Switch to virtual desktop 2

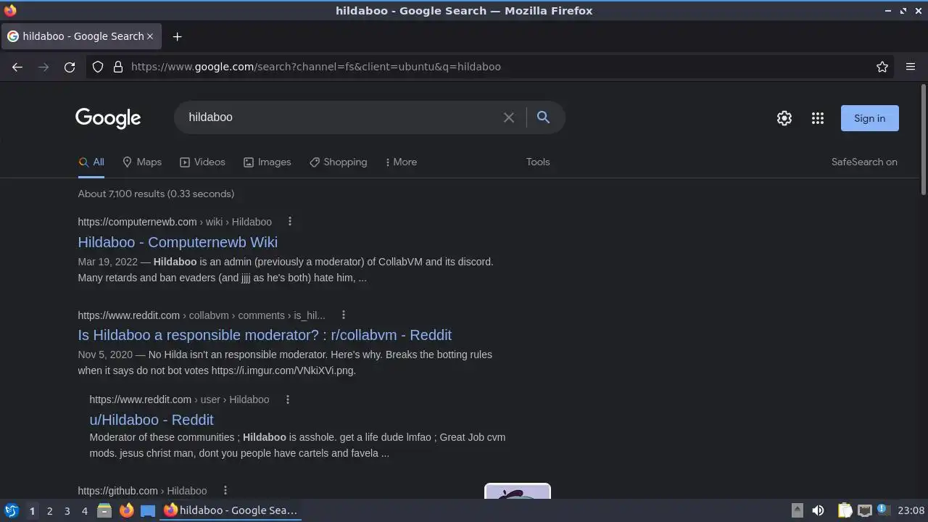(x=49, y=510)
